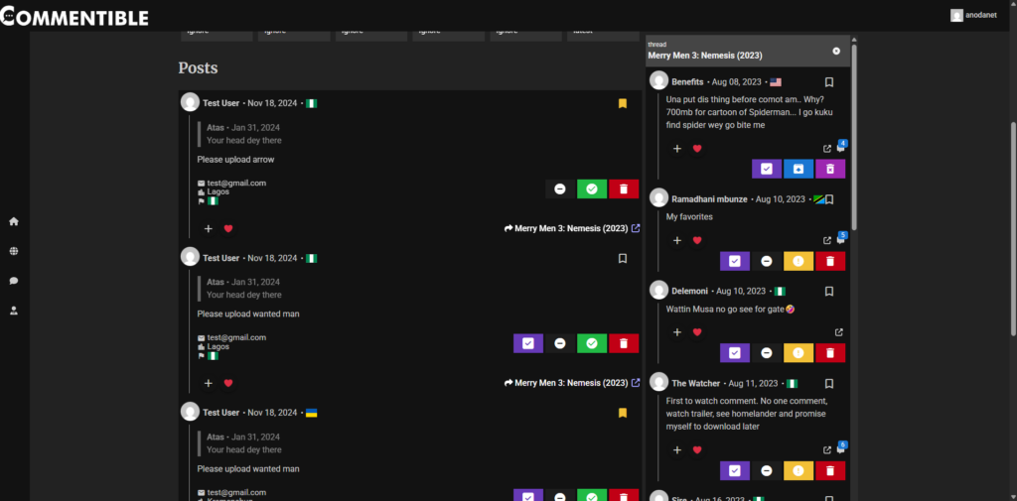Open the Home page from sidebar
Image resolution: width=1017 pixels, height=501 pixels.
[14, 221]
